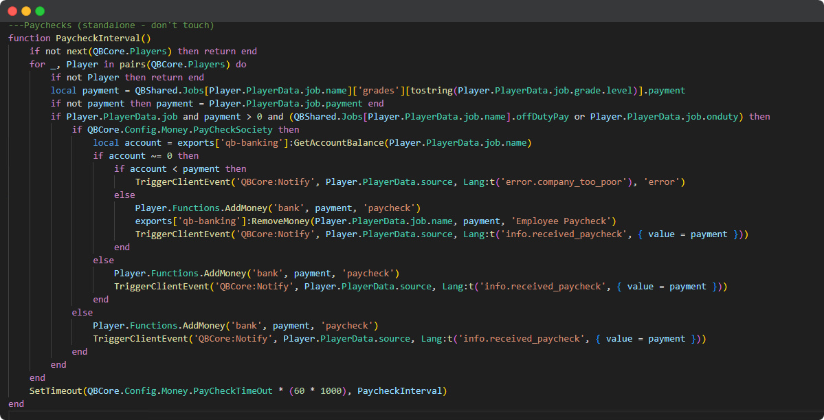Click the '(60 * 1000)' multiplier expression
Viewport: 824px width, 420px height.
pyautogui.click(x=318, y=391)
